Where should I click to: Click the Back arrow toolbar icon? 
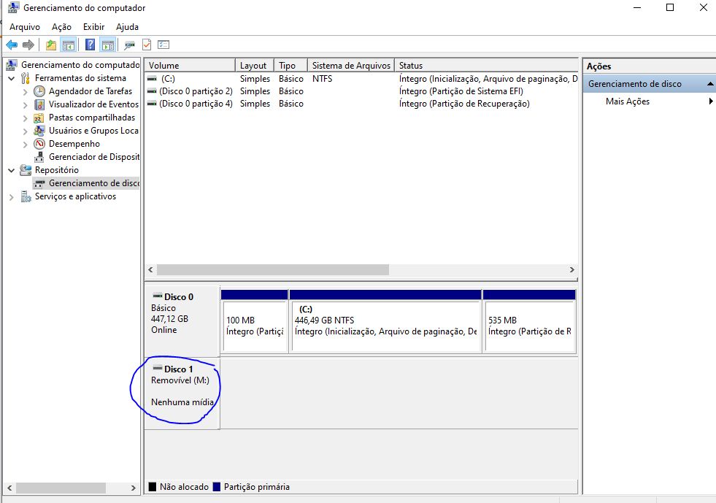(x=12, y=45)
